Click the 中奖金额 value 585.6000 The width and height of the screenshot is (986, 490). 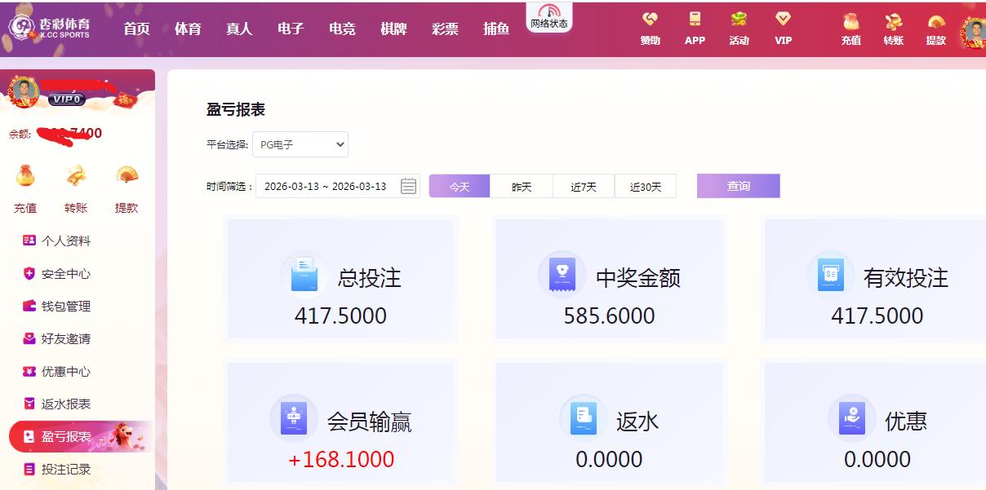tap(610, 316)
